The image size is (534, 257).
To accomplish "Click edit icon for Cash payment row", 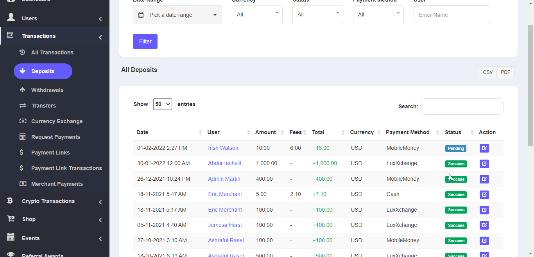I will pos(484,194).
